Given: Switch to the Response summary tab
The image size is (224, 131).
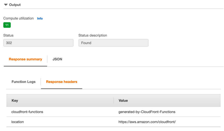Looking at the screenshot, I should coord(25,59).
